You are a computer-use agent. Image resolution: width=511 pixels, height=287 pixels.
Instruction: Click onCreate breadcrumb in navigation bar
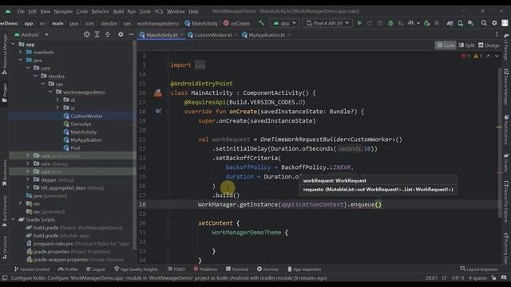(236, 23)
